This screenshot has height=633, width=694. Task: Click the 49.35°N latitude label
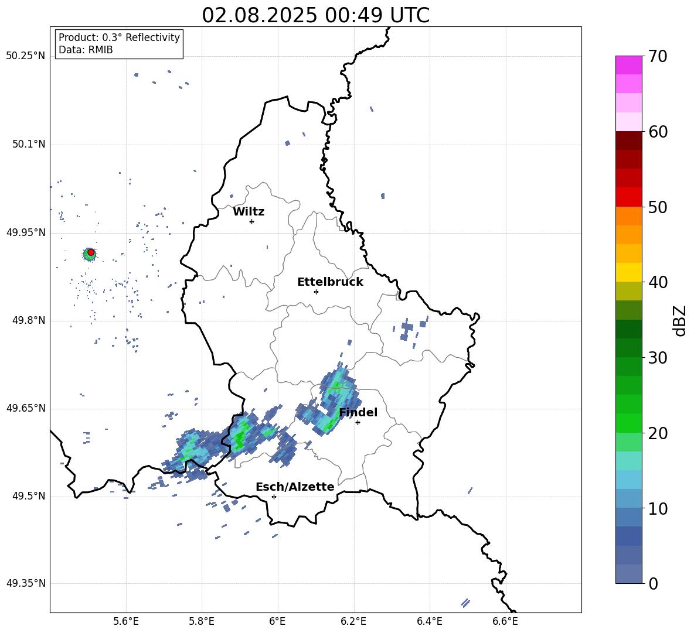pos(26,583)
